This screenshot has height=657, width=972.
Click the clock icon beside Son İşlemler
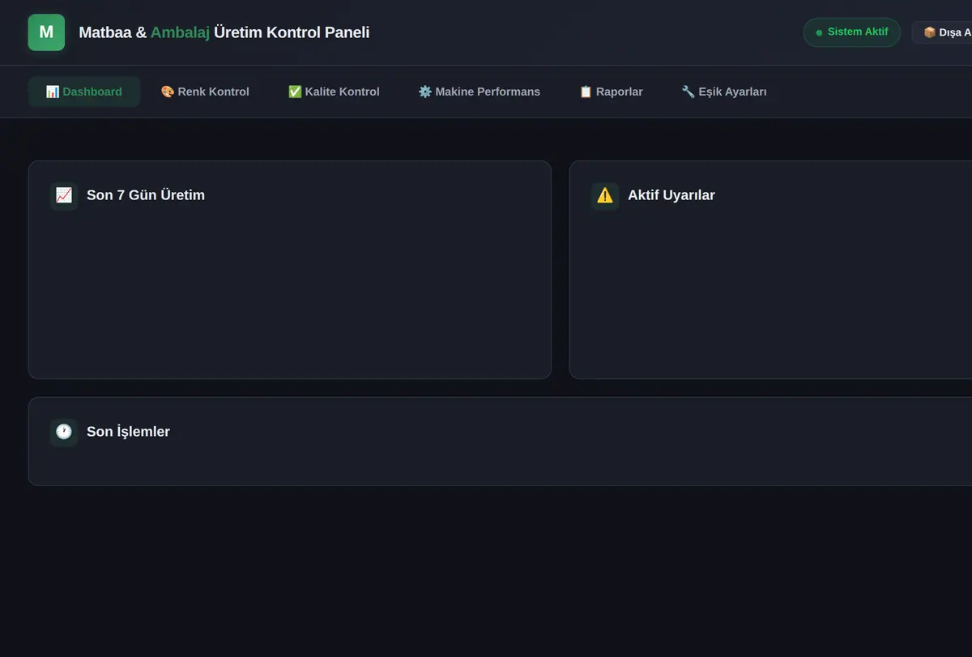click(64, 432)
